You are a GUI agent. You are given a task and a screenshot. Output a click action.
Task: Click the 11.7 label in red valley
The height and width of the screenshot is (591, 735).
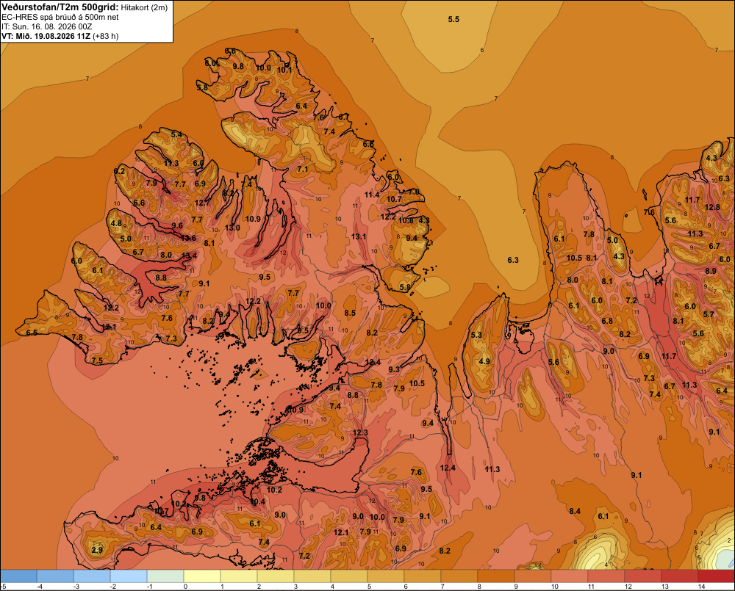[x=669, y=356]
